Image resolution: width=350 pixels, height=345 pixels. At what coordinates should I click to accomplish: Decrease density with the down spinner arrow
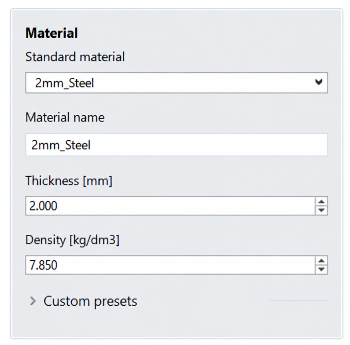pyautogui.click(x=321, y=269)
